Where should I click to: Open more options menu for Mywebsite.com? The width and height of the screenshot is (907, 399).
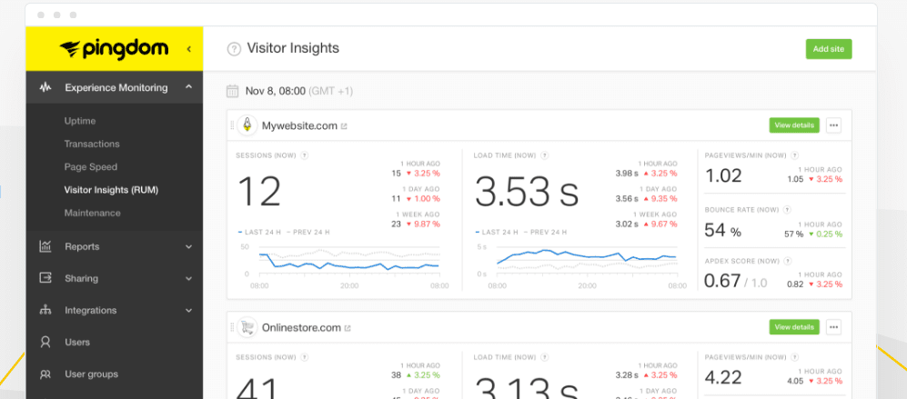(x=833, y=125)
